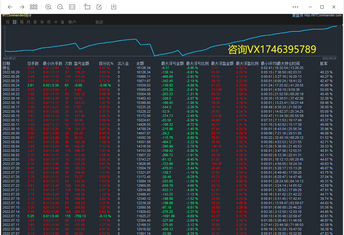Open the three-dot more options menu

click(295, 7)
